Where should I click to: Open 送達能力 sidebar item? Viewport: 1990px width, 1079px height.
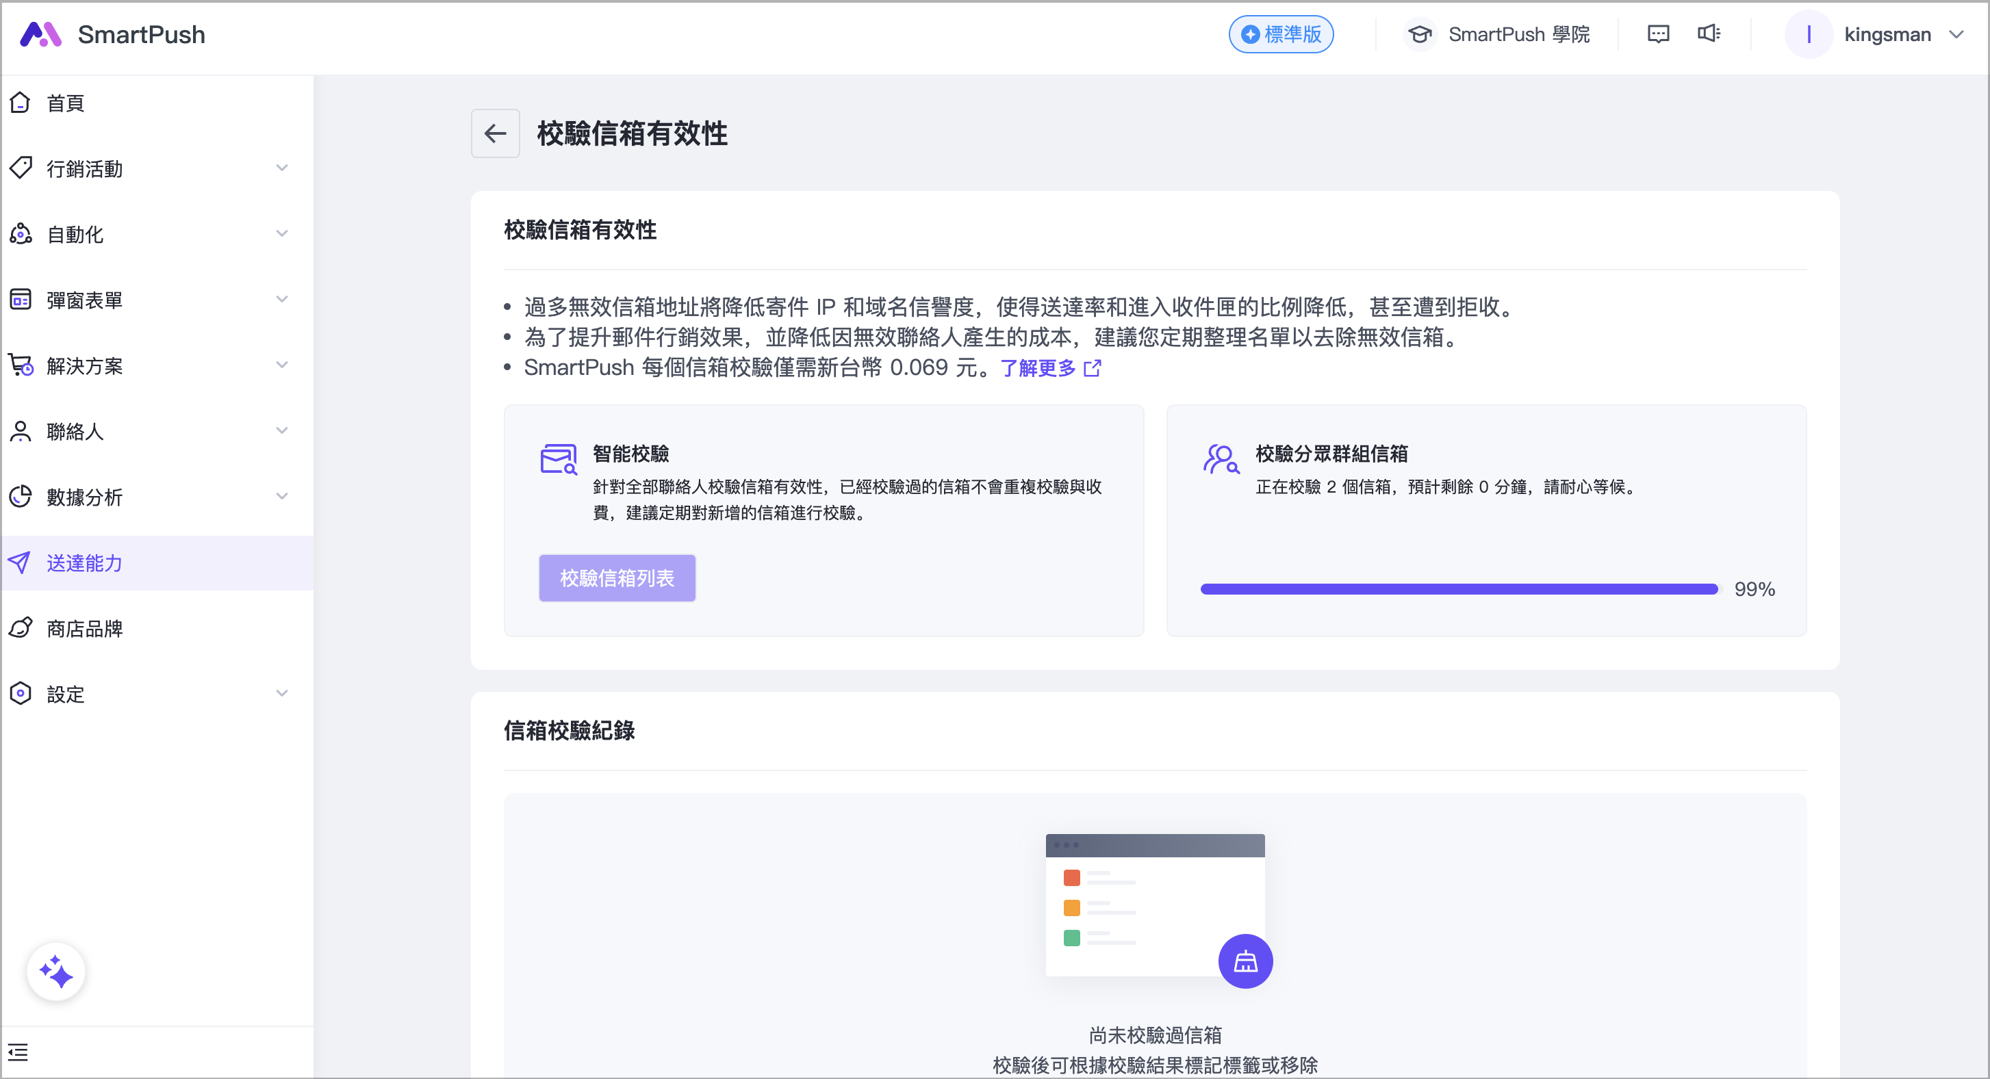84,562
